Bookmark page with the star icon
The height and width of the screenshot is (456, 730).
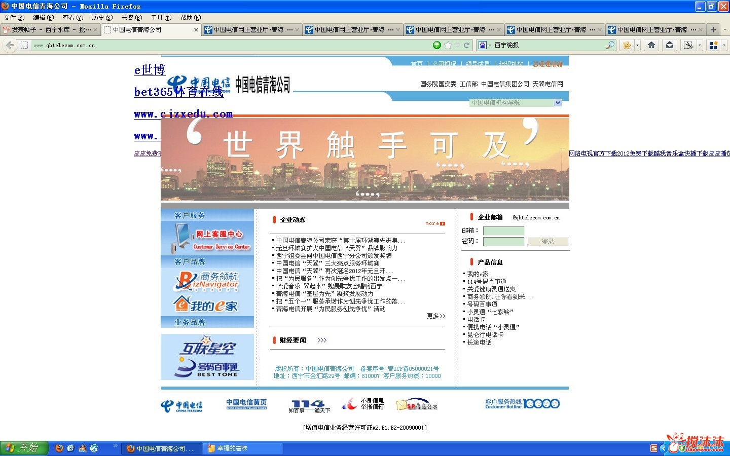(448, 45)
